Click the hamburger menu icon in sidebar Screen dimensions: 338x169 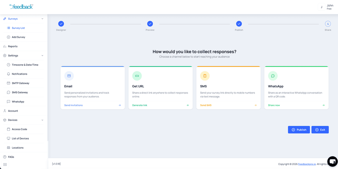[5, 164]
